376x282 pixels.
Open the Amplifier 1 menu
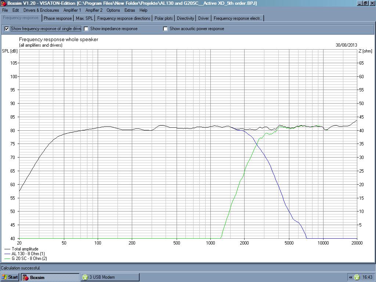click(72, 10)
